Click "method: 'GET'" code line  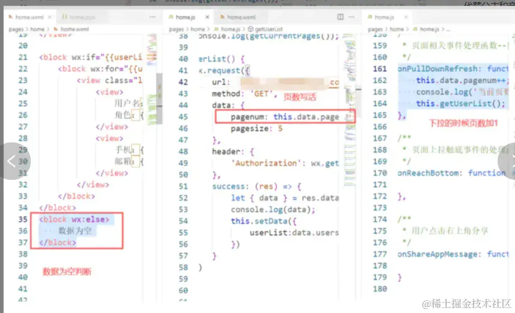(245, 94)
